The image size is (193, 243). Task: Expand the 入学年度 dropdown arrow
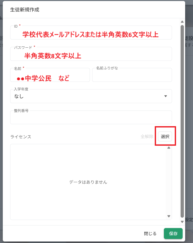coord(166,96)
